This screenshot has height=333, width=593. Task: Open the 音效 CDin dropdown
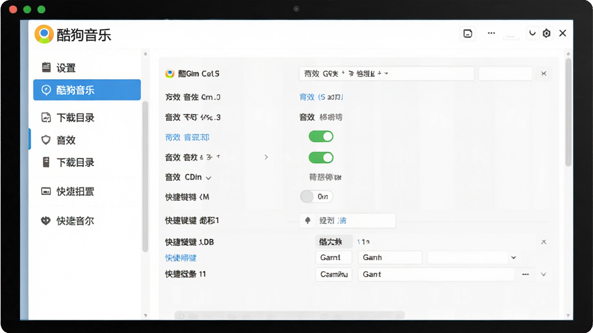click(188, 177)
